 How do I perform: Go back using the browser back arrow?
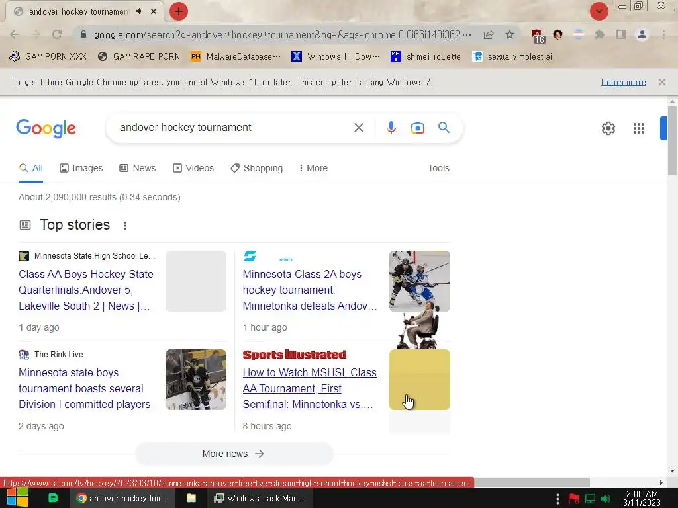15,34
